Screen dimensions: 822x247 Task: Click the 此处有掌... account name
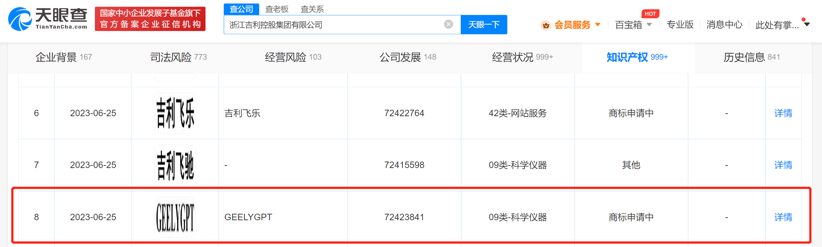777,25
